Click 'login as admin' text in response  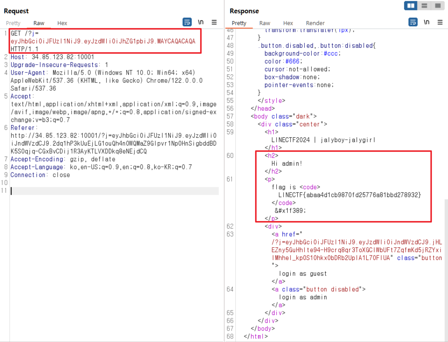[303, 297]
